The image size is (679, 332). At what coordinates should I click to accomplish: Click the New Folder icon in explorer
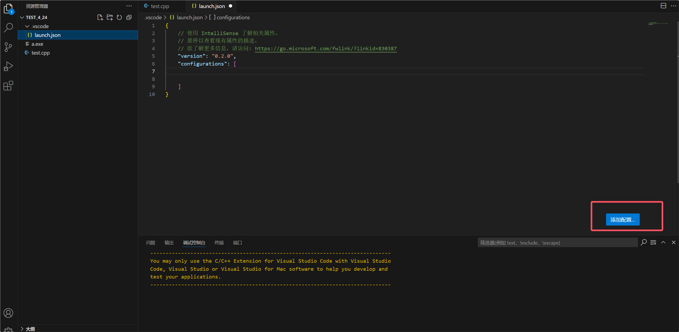pyautogui.click(x=110, y=17)
